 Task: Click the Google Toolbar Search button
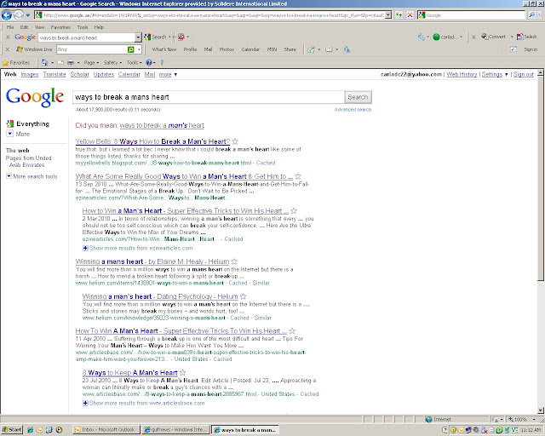click(x=155, y=37)
